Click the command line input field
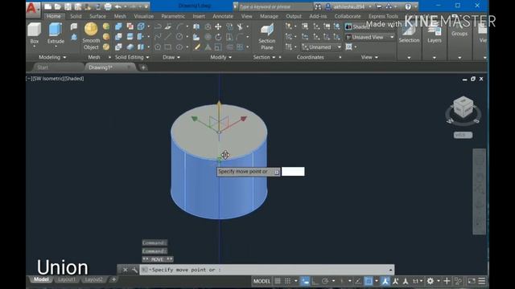 tap(267, 270)
